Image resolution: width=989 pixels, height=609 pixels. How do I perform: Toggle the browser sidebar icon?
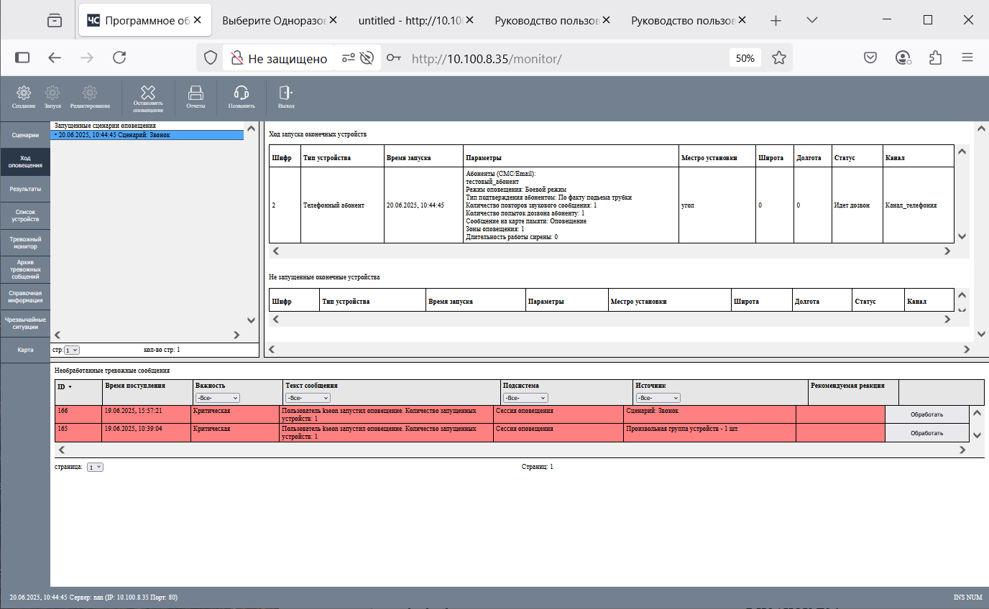pyautogui.click(x=22, y=58)
